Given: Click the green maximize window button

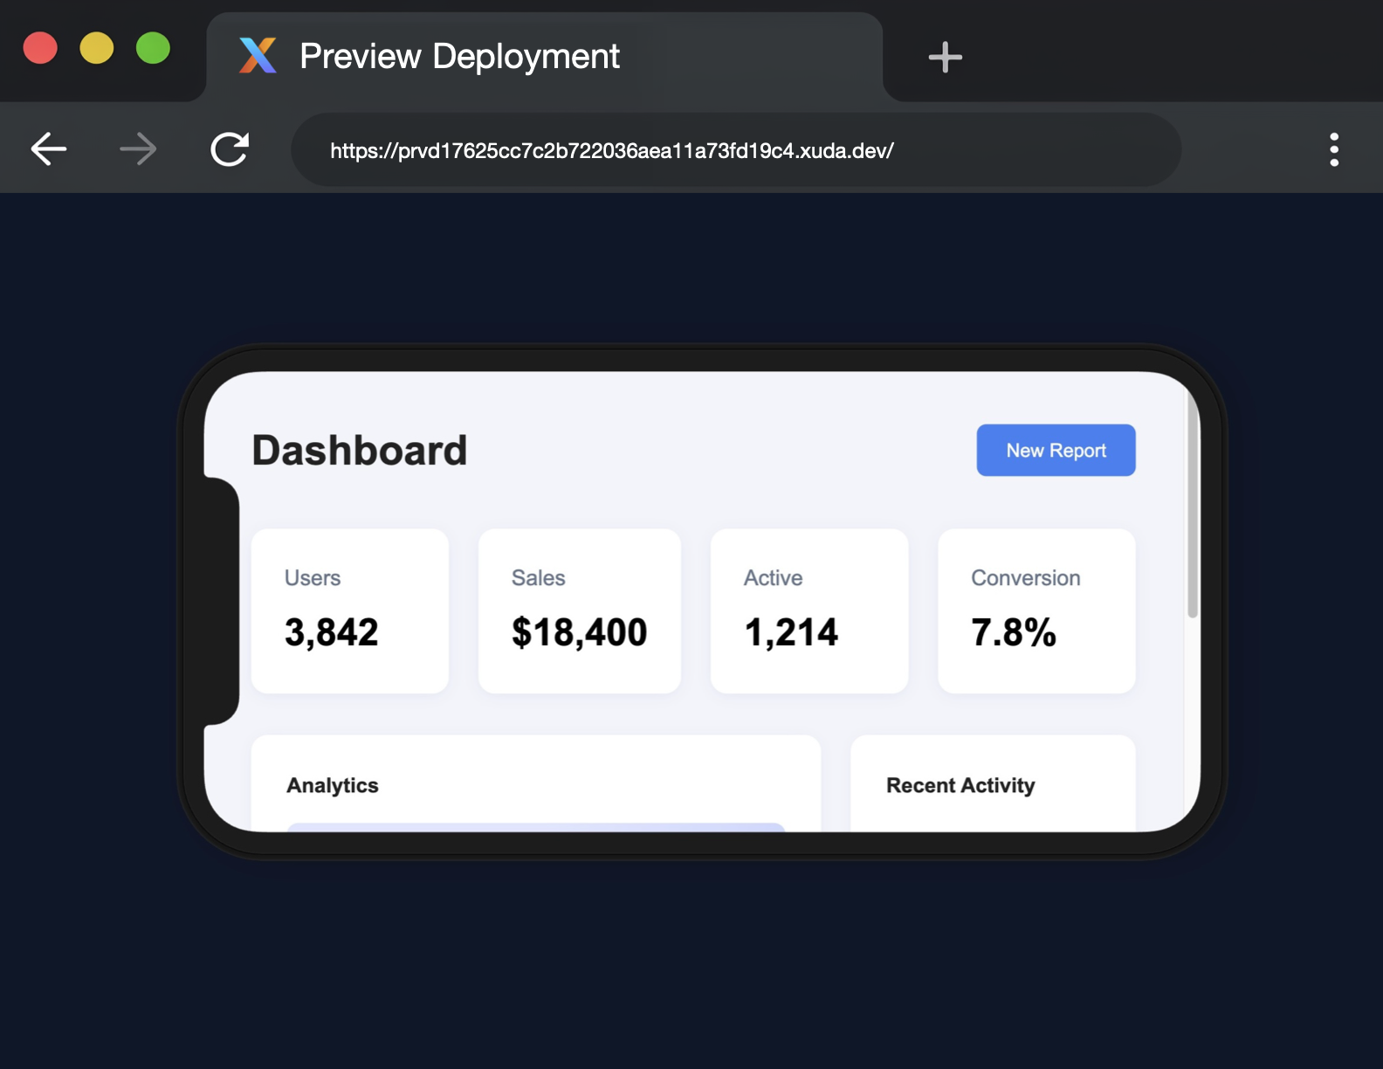Looking at the screenshot, I should (153, 48).
